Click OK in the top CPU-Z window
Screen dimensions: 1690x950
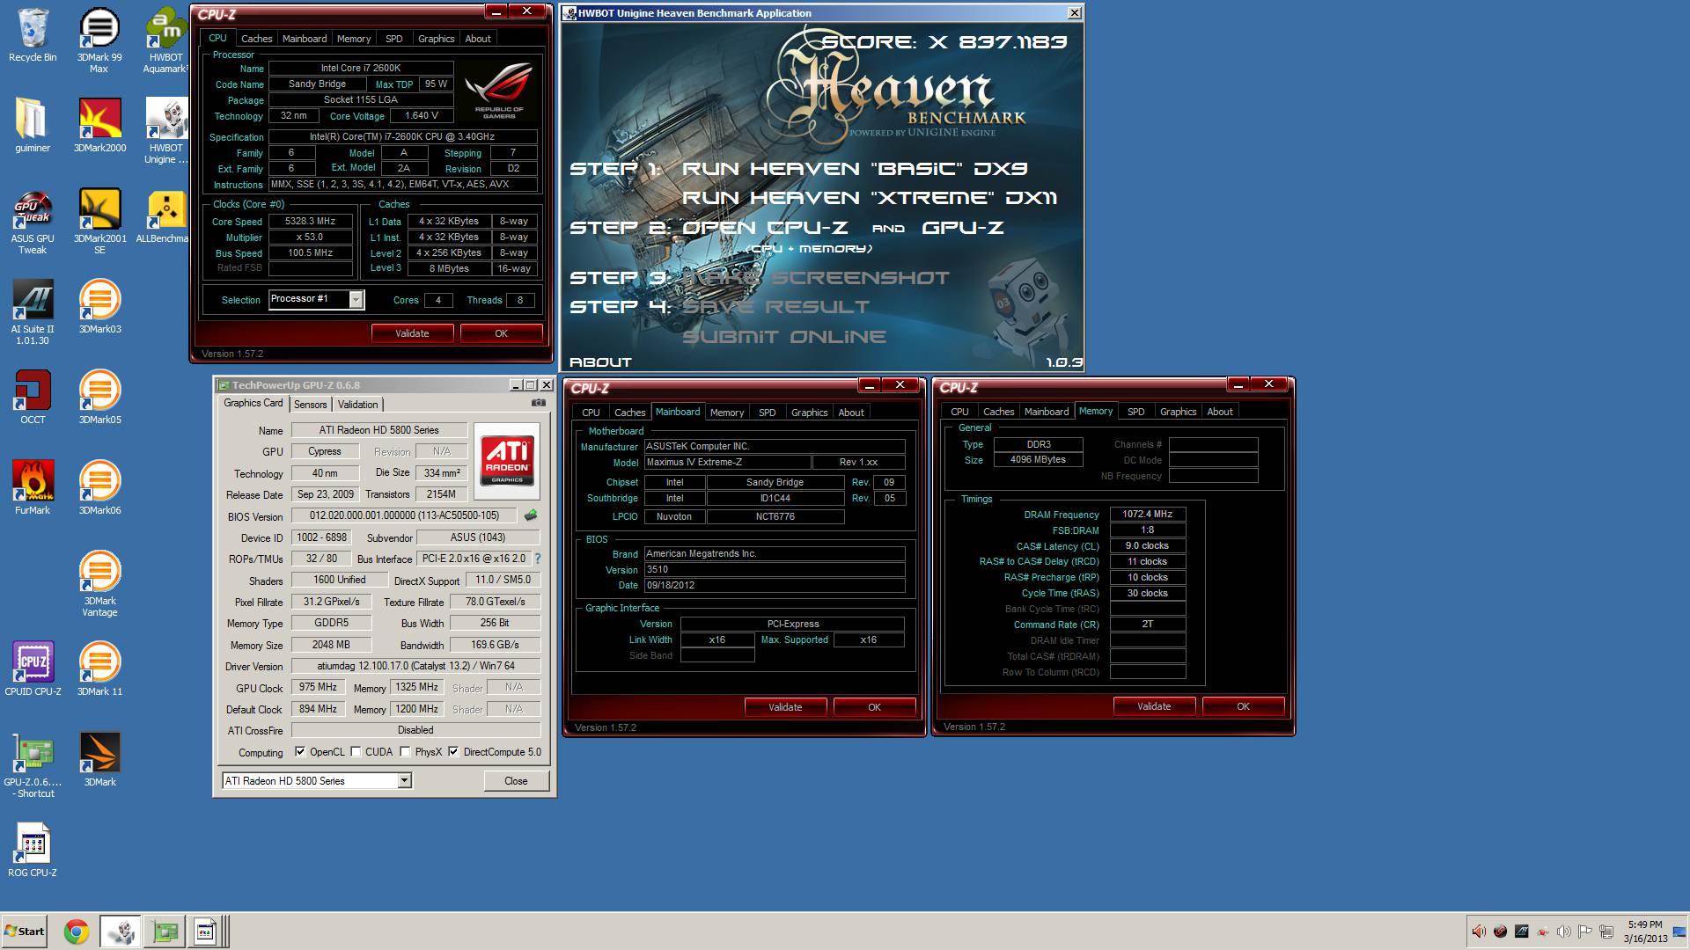pos(501,333)
